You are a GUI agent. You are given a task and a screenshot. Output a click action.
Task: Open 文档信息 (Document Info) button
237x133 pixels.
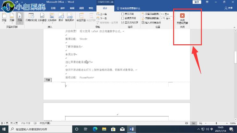point(42,18)
